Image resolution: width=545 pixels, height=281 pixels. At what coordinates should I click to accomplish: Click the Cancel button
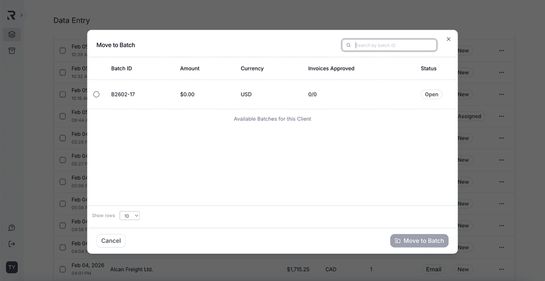[x=111, y=241]
